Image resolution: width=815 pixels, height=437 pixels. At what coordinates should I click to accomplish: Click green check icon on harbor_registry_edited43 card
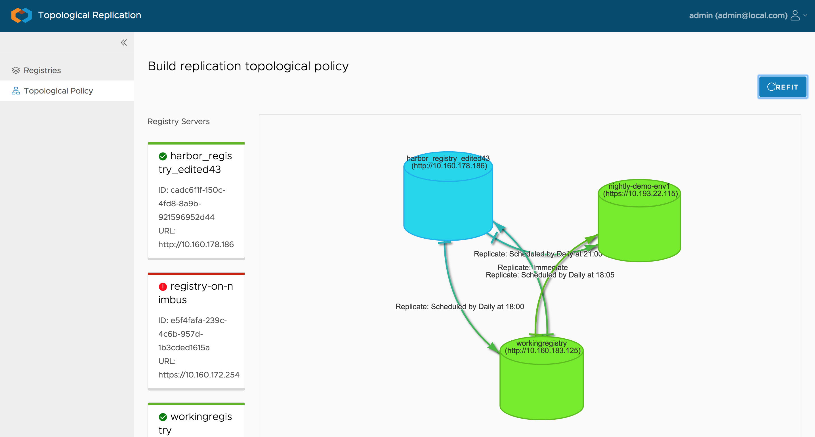[163, 156]
